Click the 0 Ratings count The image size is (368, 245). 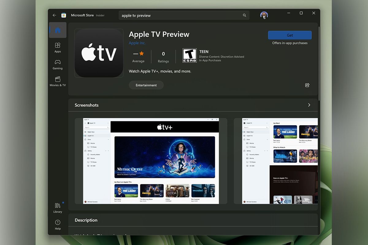(163, 57)
